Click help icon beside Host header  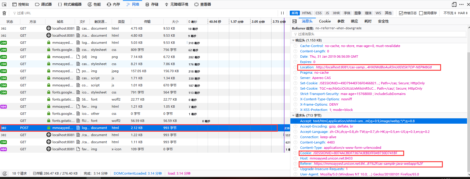[295, 158]
